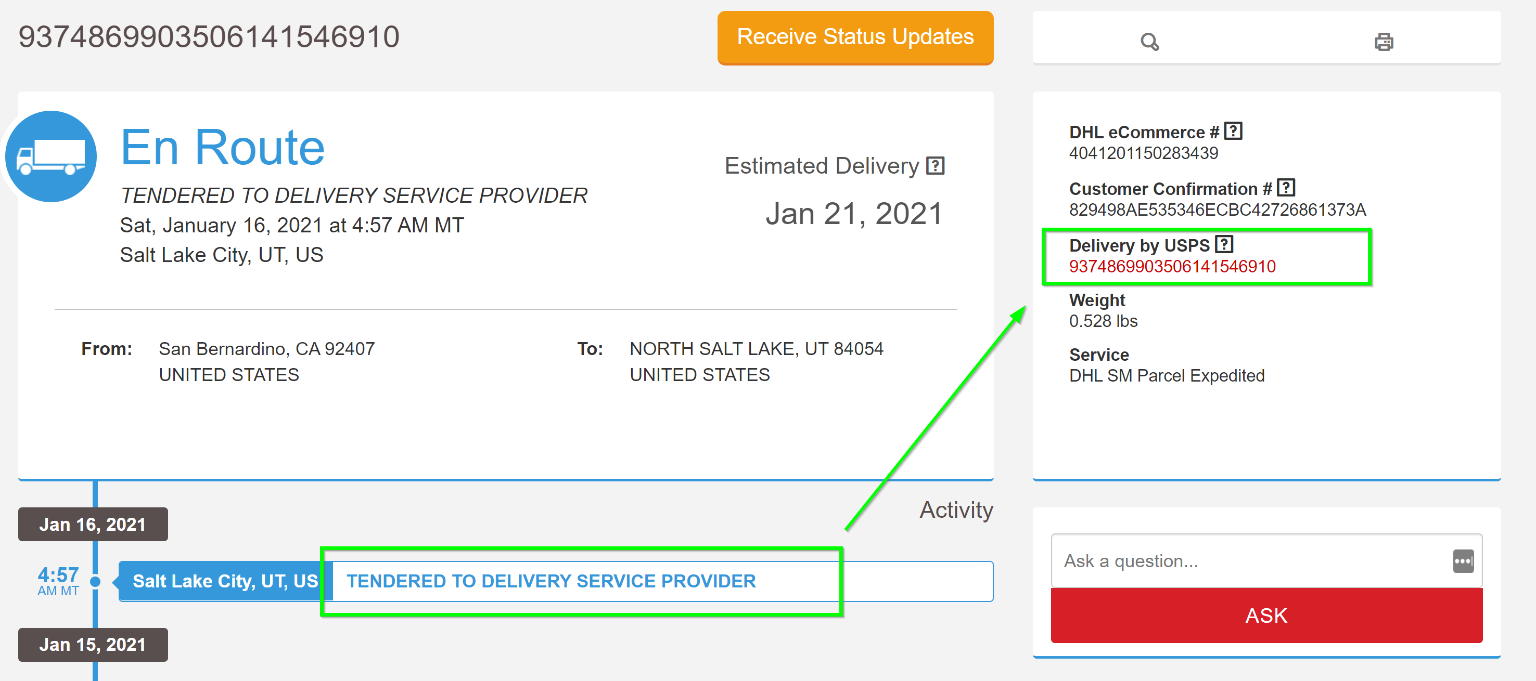The height and width of the screenshot is (681, 1536).
Task: Click the tracking number heading at top
Action: [209, 37]
